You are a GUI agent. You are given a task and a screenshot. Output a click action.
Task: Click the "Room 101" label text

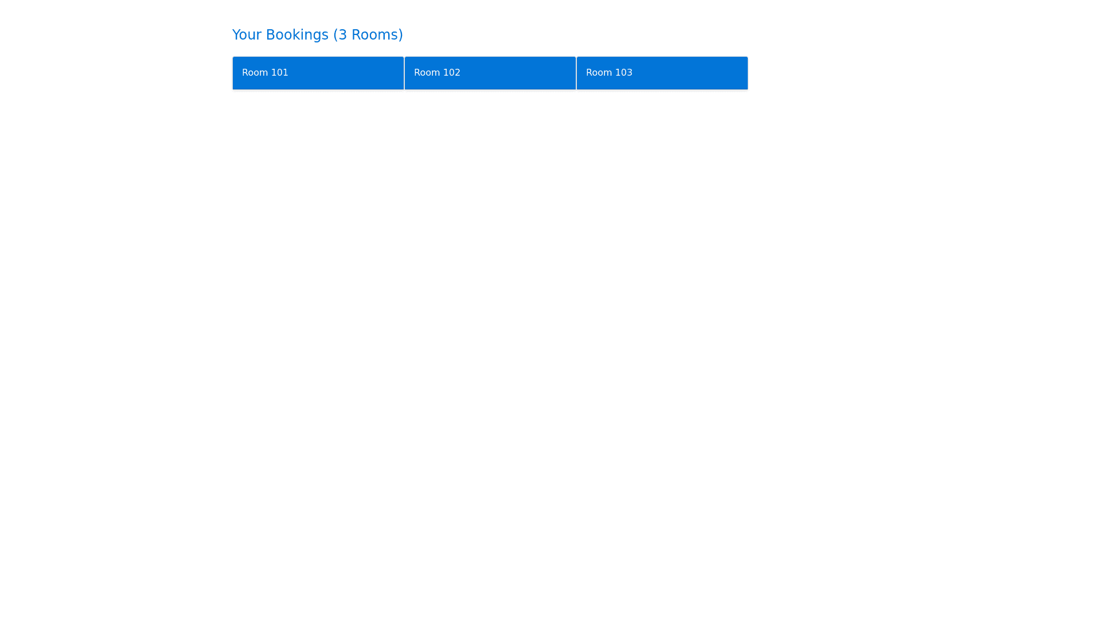coord(265,73)
